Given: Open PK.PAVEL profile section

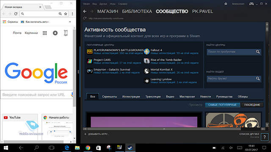Looking at the screenshot, I should coord(202,11).
